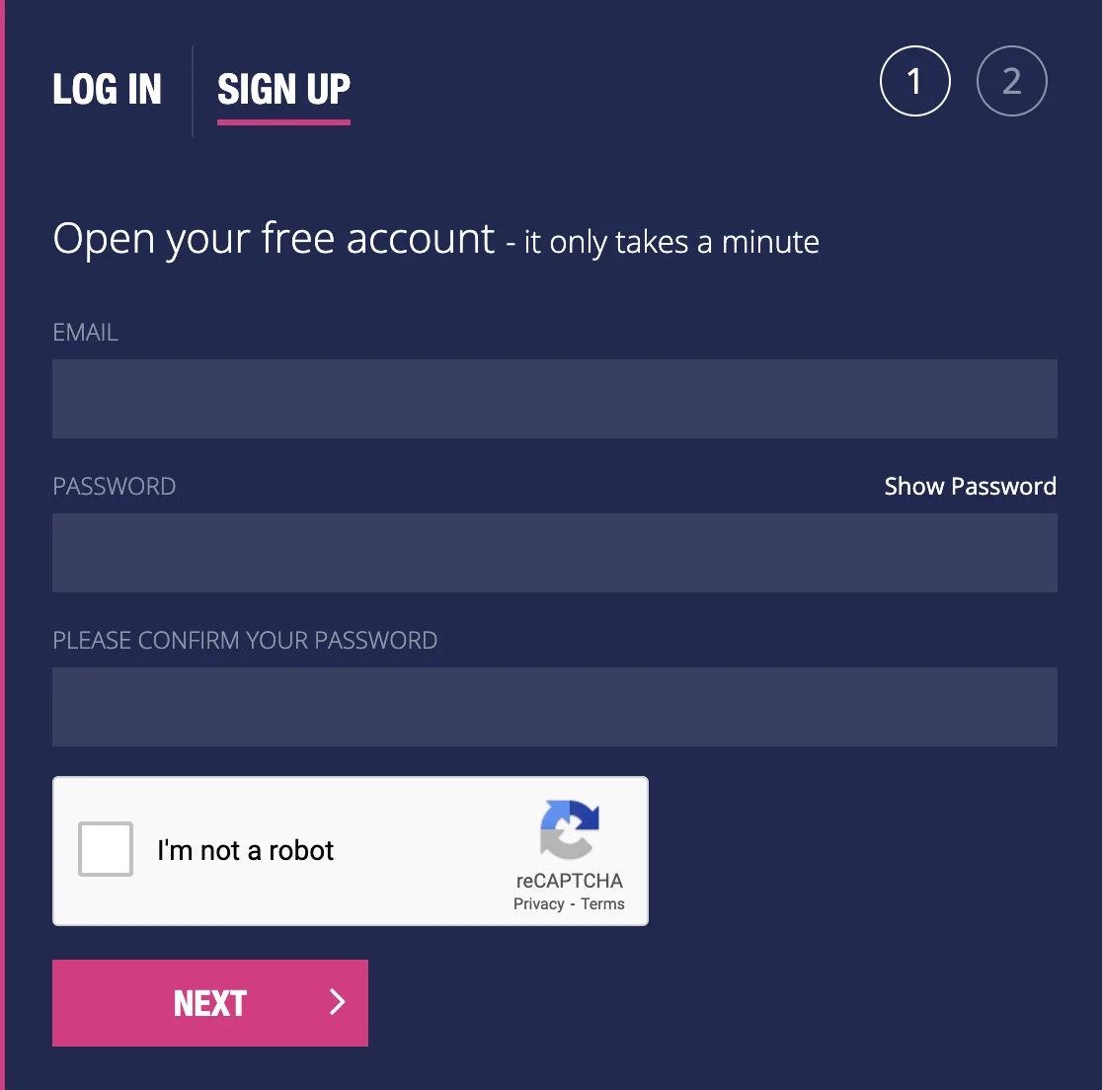The height and width of the screenshot is (1090, 1102).
Task: Click the EMAIL input field
Action: [555, 399]
